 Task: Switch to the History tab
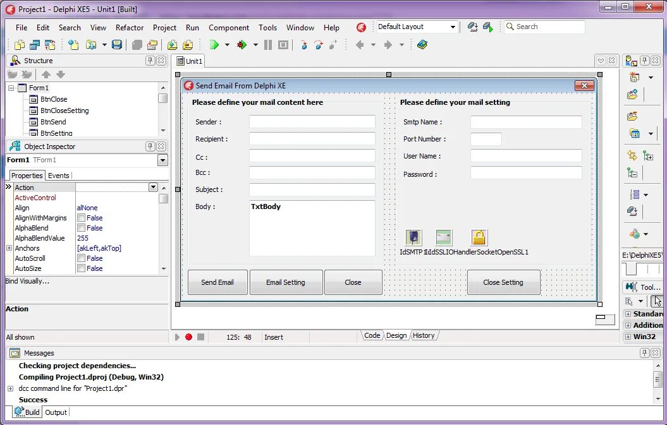click(x=424, y=335)
